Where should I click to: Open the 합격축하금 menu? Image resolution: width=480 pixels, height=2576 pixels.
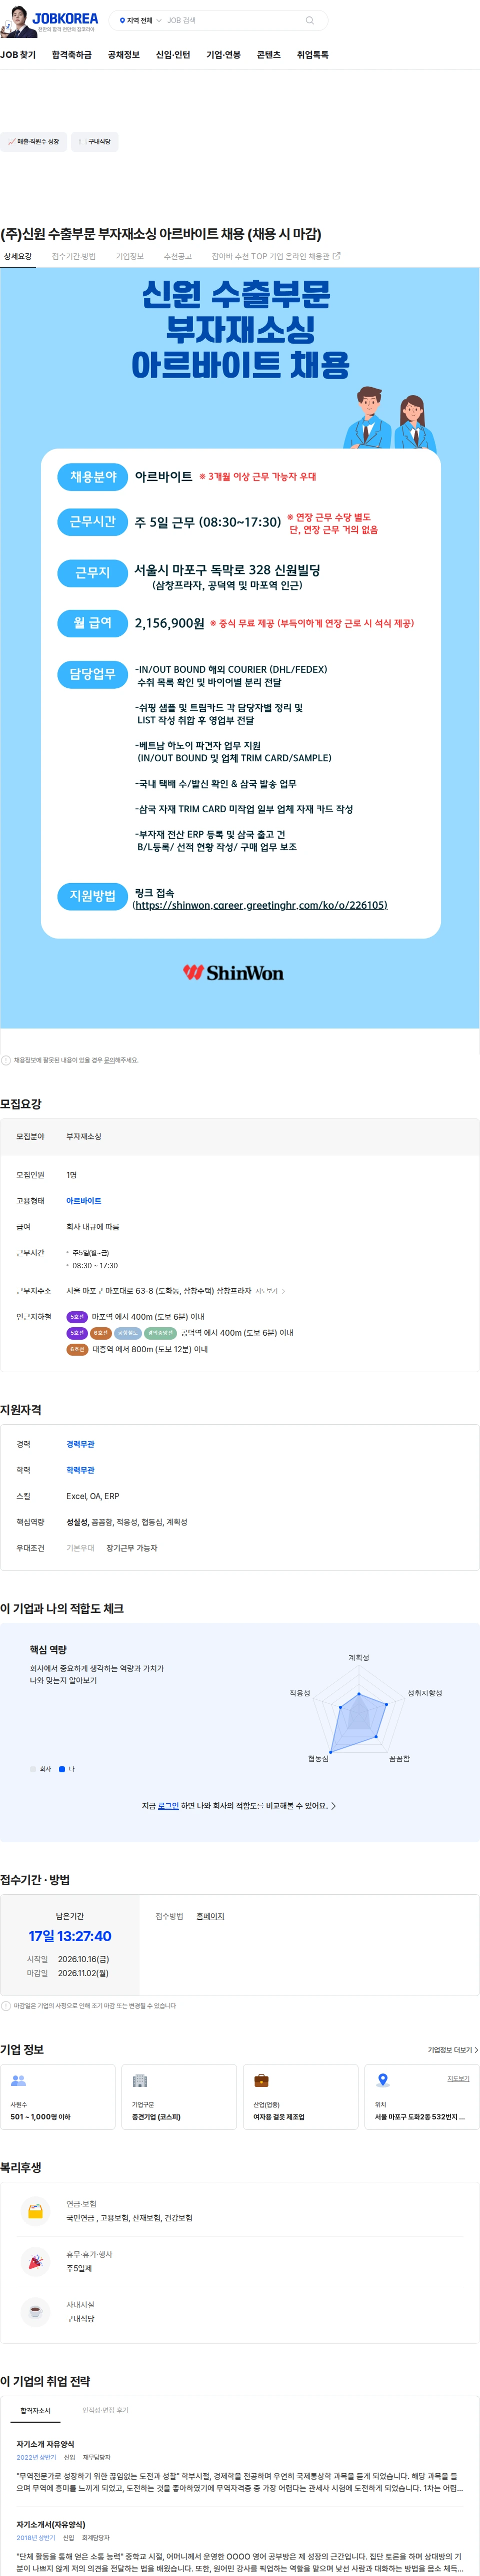72,55
